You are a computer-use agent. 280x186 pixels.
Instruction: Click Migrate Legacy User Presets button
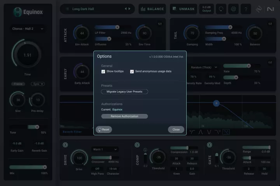(x=124, y=92)
